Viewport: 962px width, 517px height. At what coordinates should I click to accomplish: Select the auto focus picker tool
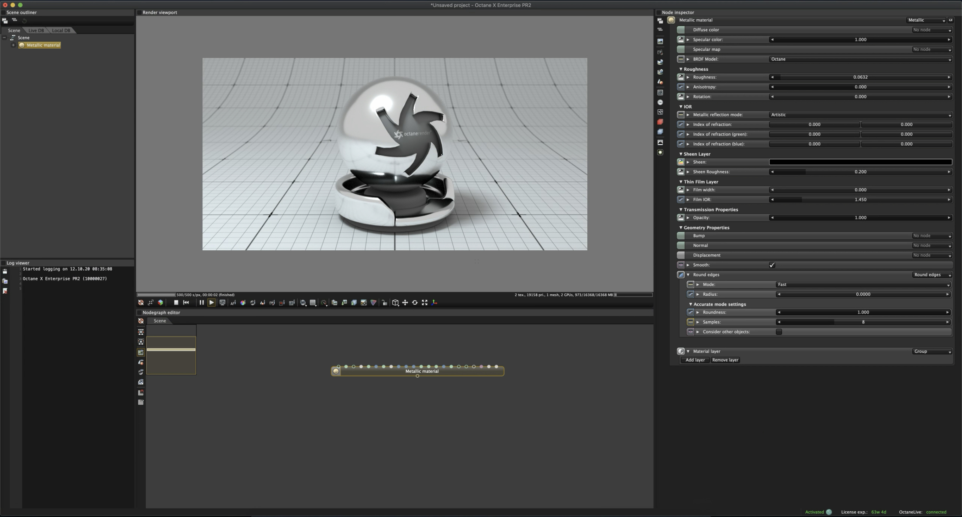coord(233,303)
